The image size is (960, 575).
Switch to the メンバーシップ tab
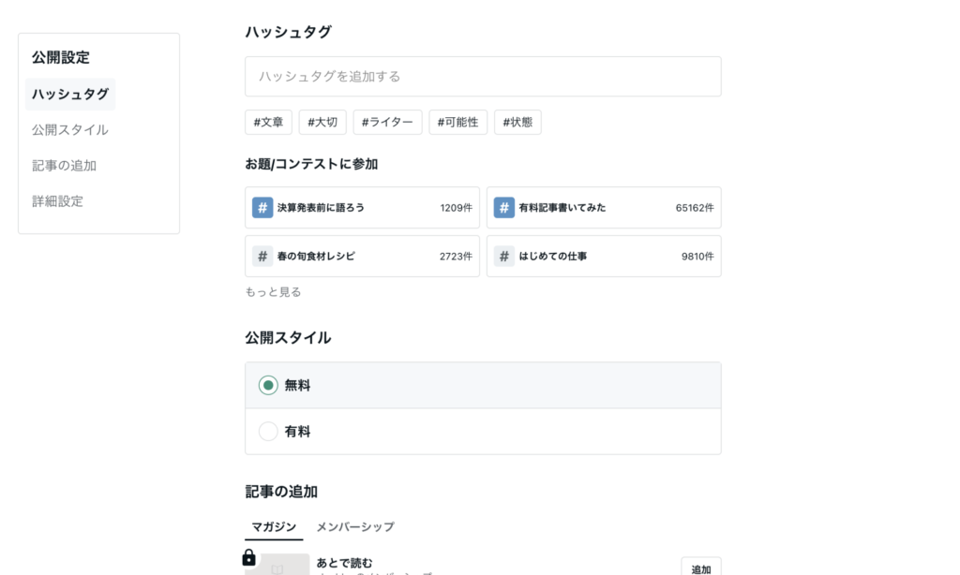click(x=355, y=526)
